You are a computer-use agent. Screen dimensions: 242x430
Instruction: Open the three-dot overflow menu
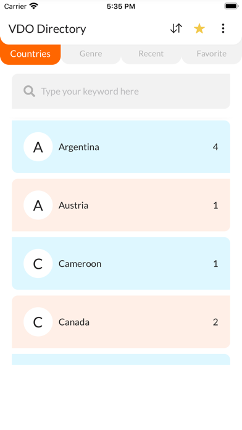(x=223, y=28)
